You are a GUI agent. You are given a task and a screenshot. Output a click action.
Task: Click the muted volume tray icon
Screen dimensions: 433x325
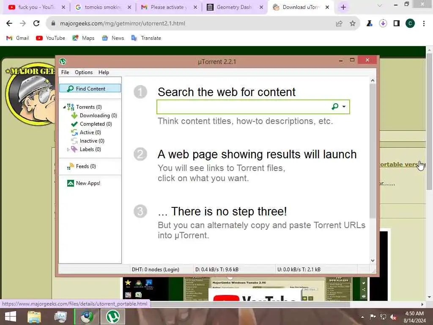[x=393, y=317]
